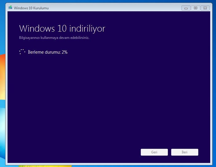Click the spinning dots loading indicator

[x=22, y=52]
